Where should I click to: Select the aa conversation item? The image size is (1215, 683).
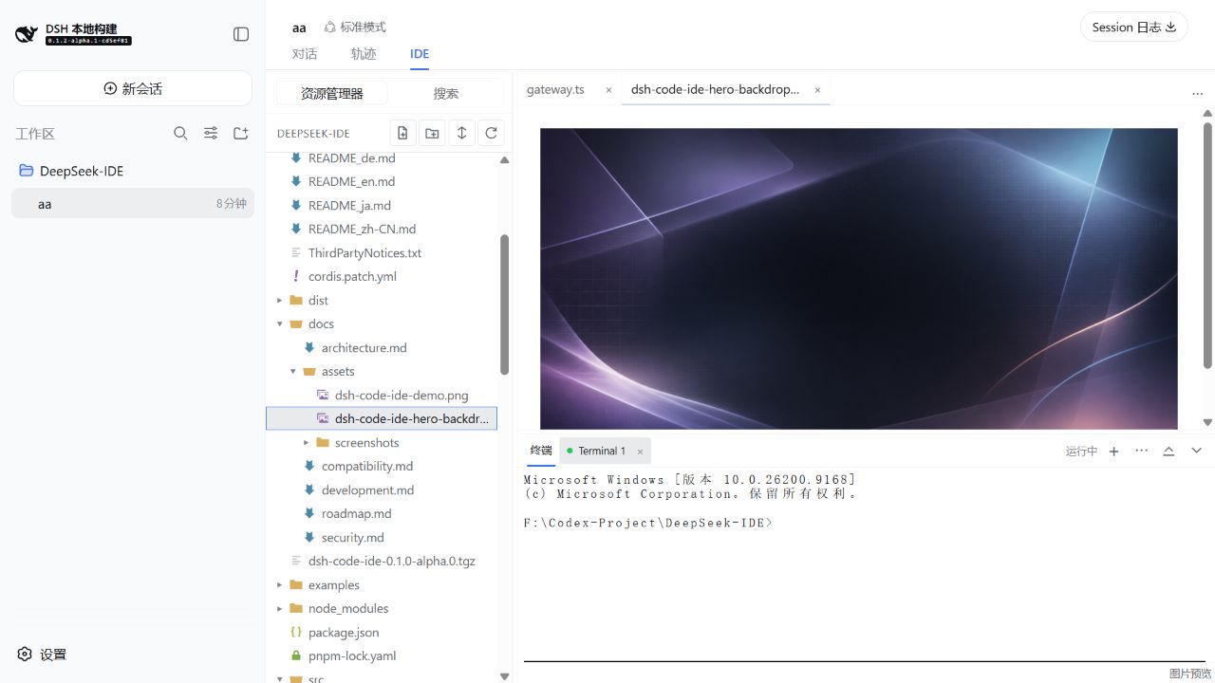(x=133, y=203)
